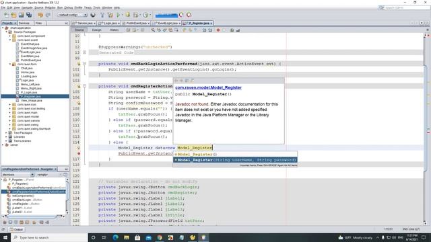Image resolution: width=431 pixels, height=242 pixels.
Task: Click the Save All toolbar icon
Action: pos(29,15)
